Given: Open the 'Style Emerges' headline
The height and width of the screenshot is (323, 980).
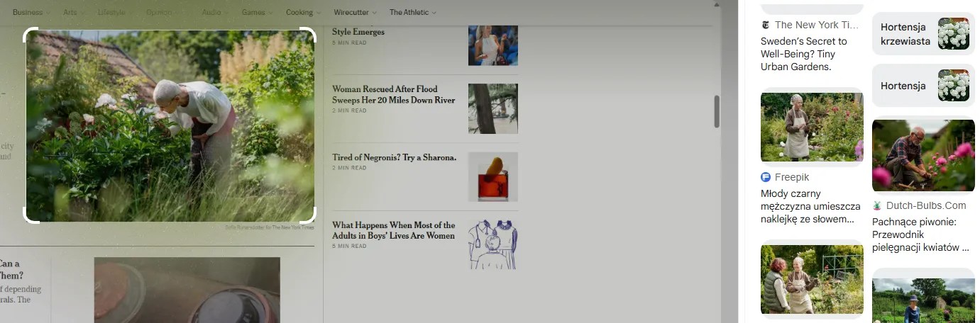Looking at the screenshot, I should pos(358,32).
